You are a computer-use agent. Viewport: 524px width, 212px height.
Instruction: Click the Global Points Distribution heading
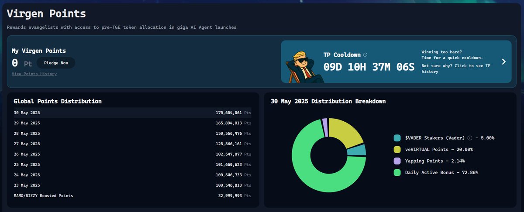[x=58, y=101]
